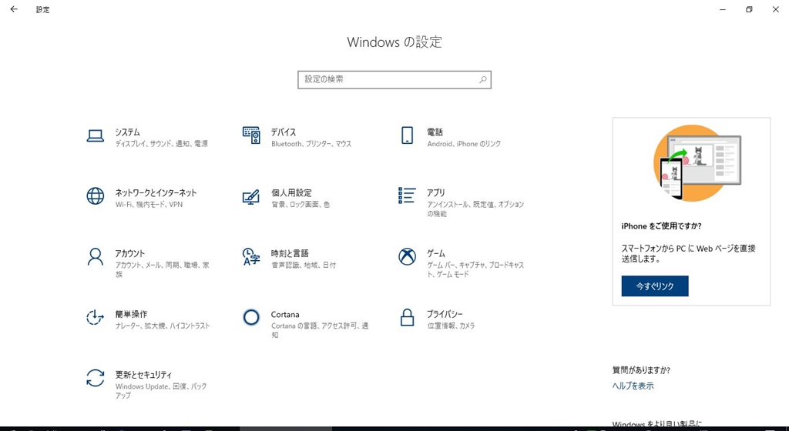
Task: Restore down the Settings window
Action: (749, 9)
